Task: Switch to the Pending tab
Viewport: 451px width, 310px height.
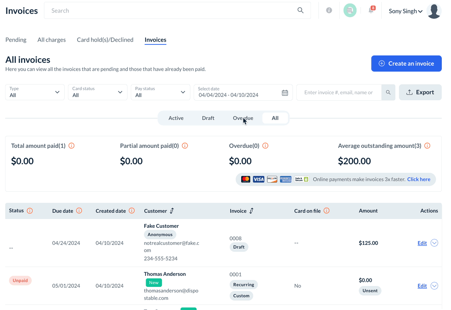Action: (16, 40)
